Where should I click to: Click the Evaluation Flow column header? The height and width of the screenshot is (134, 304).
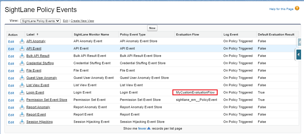[187, 35]
